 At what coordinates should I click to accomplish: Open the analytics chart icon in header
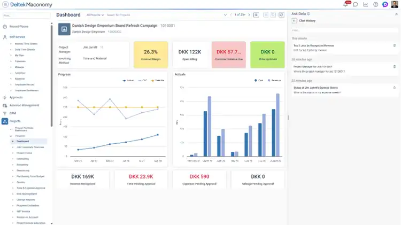pos(366,4)
